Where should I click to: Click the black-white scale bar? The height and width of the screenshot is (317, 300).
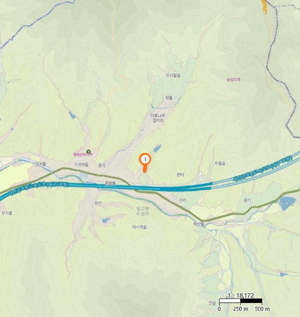241,301
